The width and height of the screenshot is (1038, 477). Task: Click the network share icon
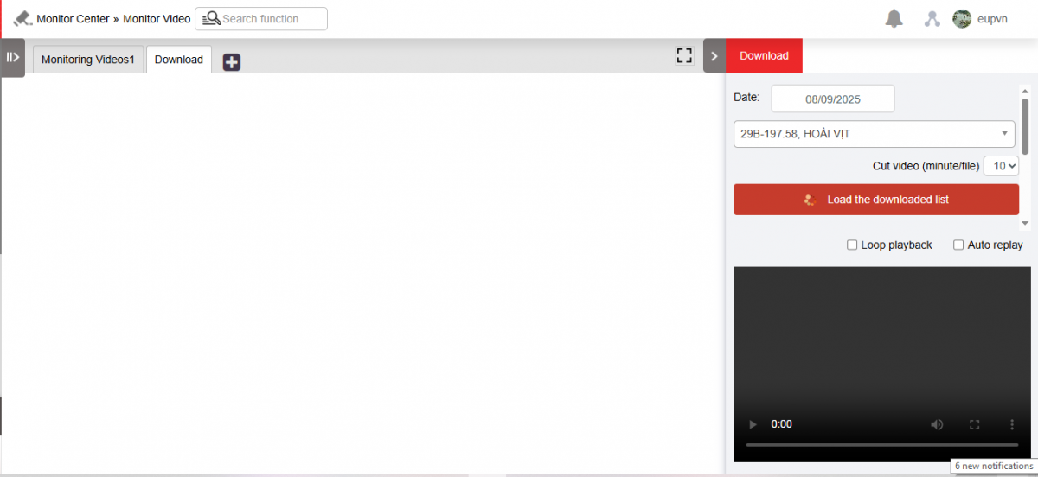[x=932, y=18]
